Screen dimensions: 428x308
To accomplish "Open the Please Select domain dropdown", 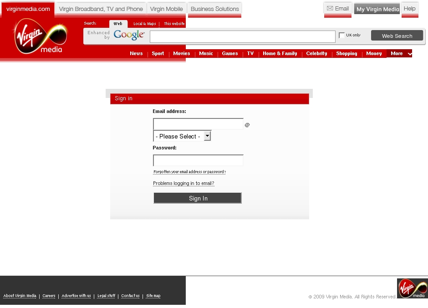I will [x=182, y=136].
